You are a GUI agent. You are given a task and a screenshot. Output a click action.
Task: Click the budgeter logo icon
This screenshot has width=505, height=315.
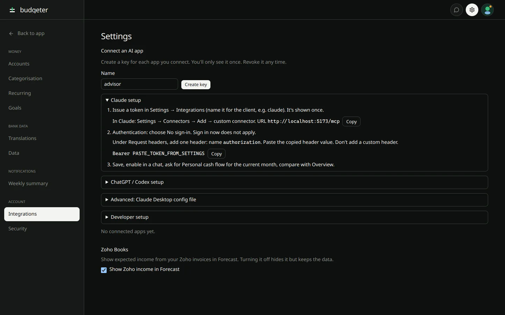click(x=12, y=10)
